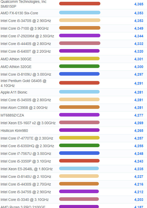
Task: Open AMD FX-6130 Six-Core entry
Action: tap(19, 13)
